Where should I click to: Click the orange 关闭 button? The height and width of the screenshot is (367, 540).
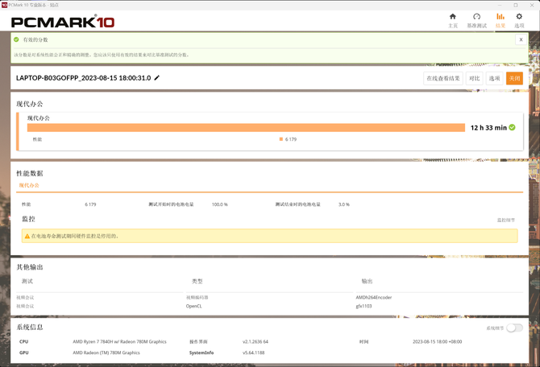pos(514,78)
